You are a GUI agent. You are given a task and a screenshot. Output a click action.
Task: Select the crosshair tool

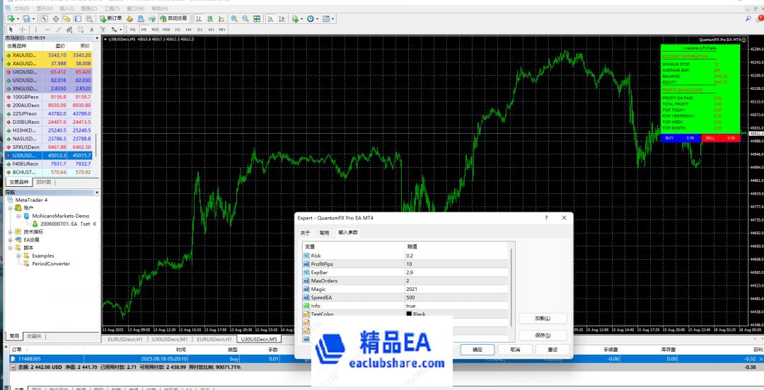point(23,30)
